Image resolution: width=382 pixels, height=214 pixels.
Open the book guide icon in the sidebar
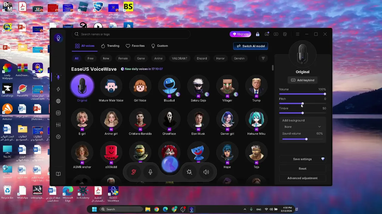58,174
